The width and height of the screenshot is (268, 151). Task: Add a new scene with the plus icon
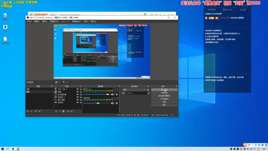[x=28, y=111]
